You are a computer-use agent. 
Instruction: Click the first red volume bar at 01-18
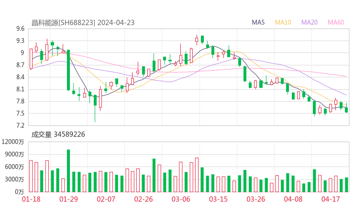(x=31, y=176)
